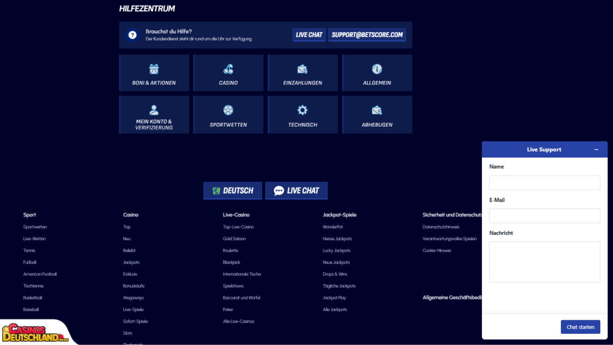This screenshot has height=345, width=613.
Task: Open the Abhebugen help category
Action: [377, 114]
